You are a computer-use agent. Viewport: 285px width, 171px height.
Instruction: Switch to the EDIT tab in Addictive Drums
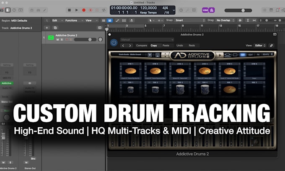click(x=251, y=55)
